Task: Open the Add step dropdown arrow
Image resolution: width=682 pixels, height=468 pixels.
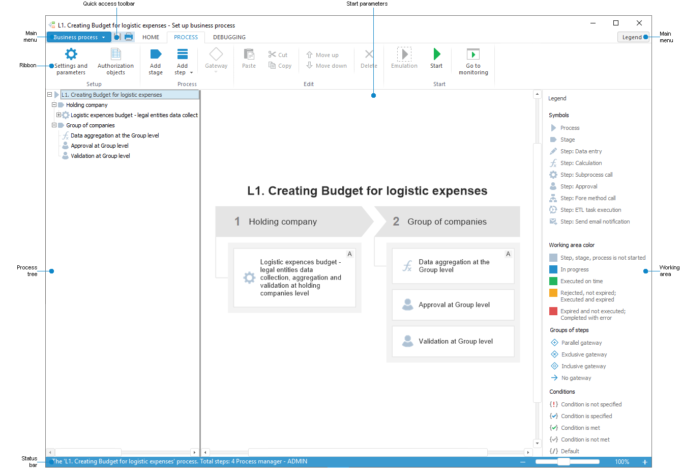Action: (190, 72)
